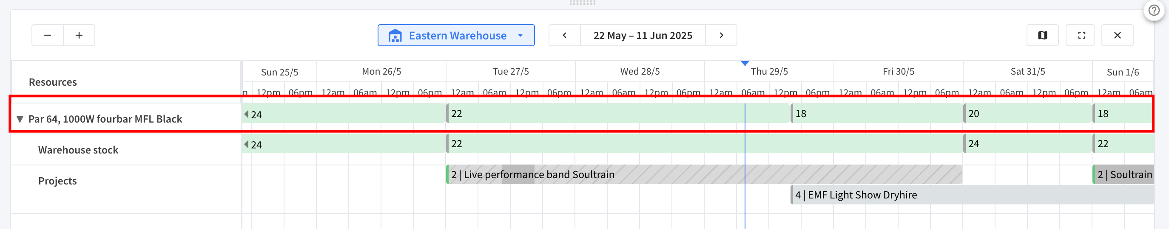Viewport: 1169px width, 229px height.
Task: Open Eastern Warehouse location dropdown
Action: pyautogui.click(x=456, y=35)
